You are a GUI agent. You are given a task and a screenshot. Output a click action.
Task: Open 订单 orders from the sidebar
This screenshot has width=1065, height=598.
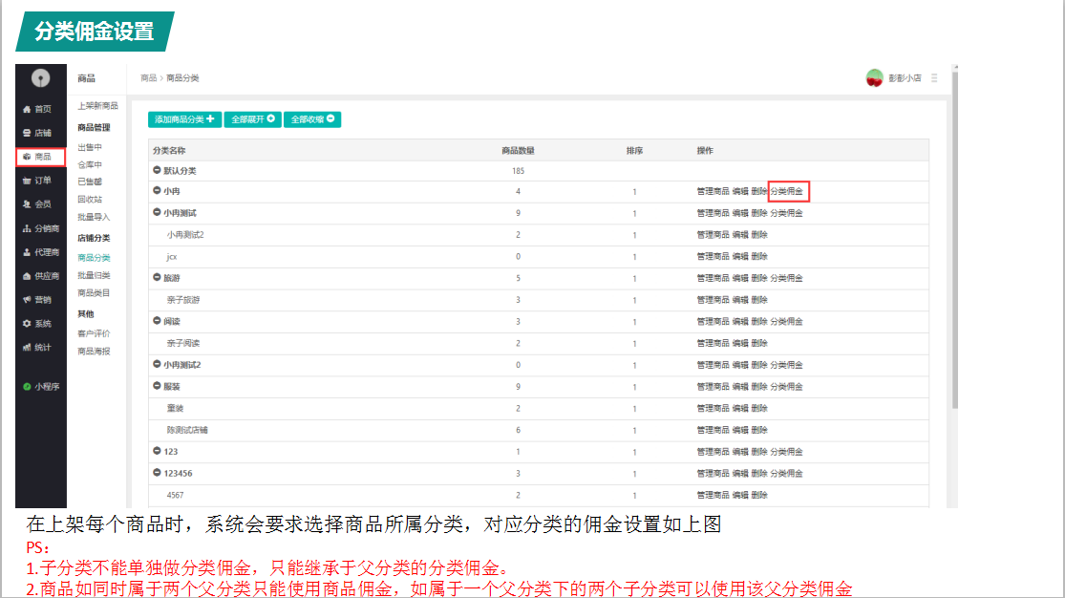click(28, 181)
